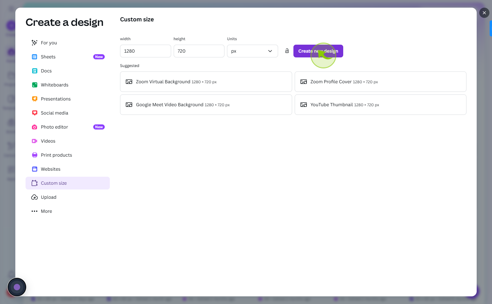Click the Photo editor camera icon
This screenshot has height=304, width=492.
[34, 127]
